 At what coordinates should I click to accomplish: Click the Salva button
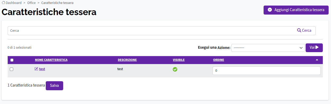(x=54, y=86)
